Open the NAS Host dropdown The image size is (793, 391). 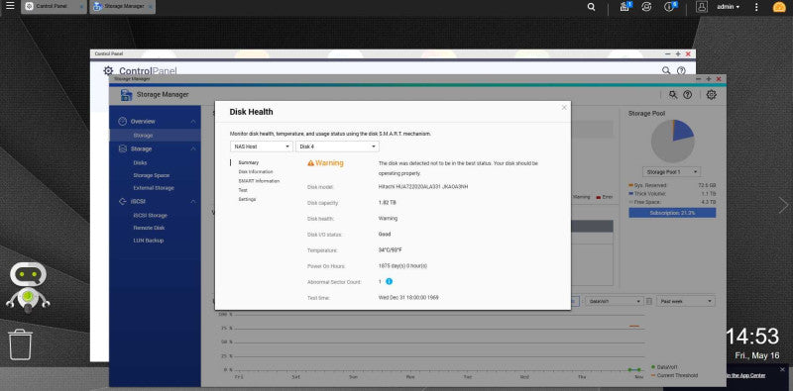tap(262, 147)
